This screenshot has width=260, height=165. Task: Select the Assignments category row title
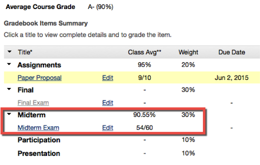[x=39, y=65]
